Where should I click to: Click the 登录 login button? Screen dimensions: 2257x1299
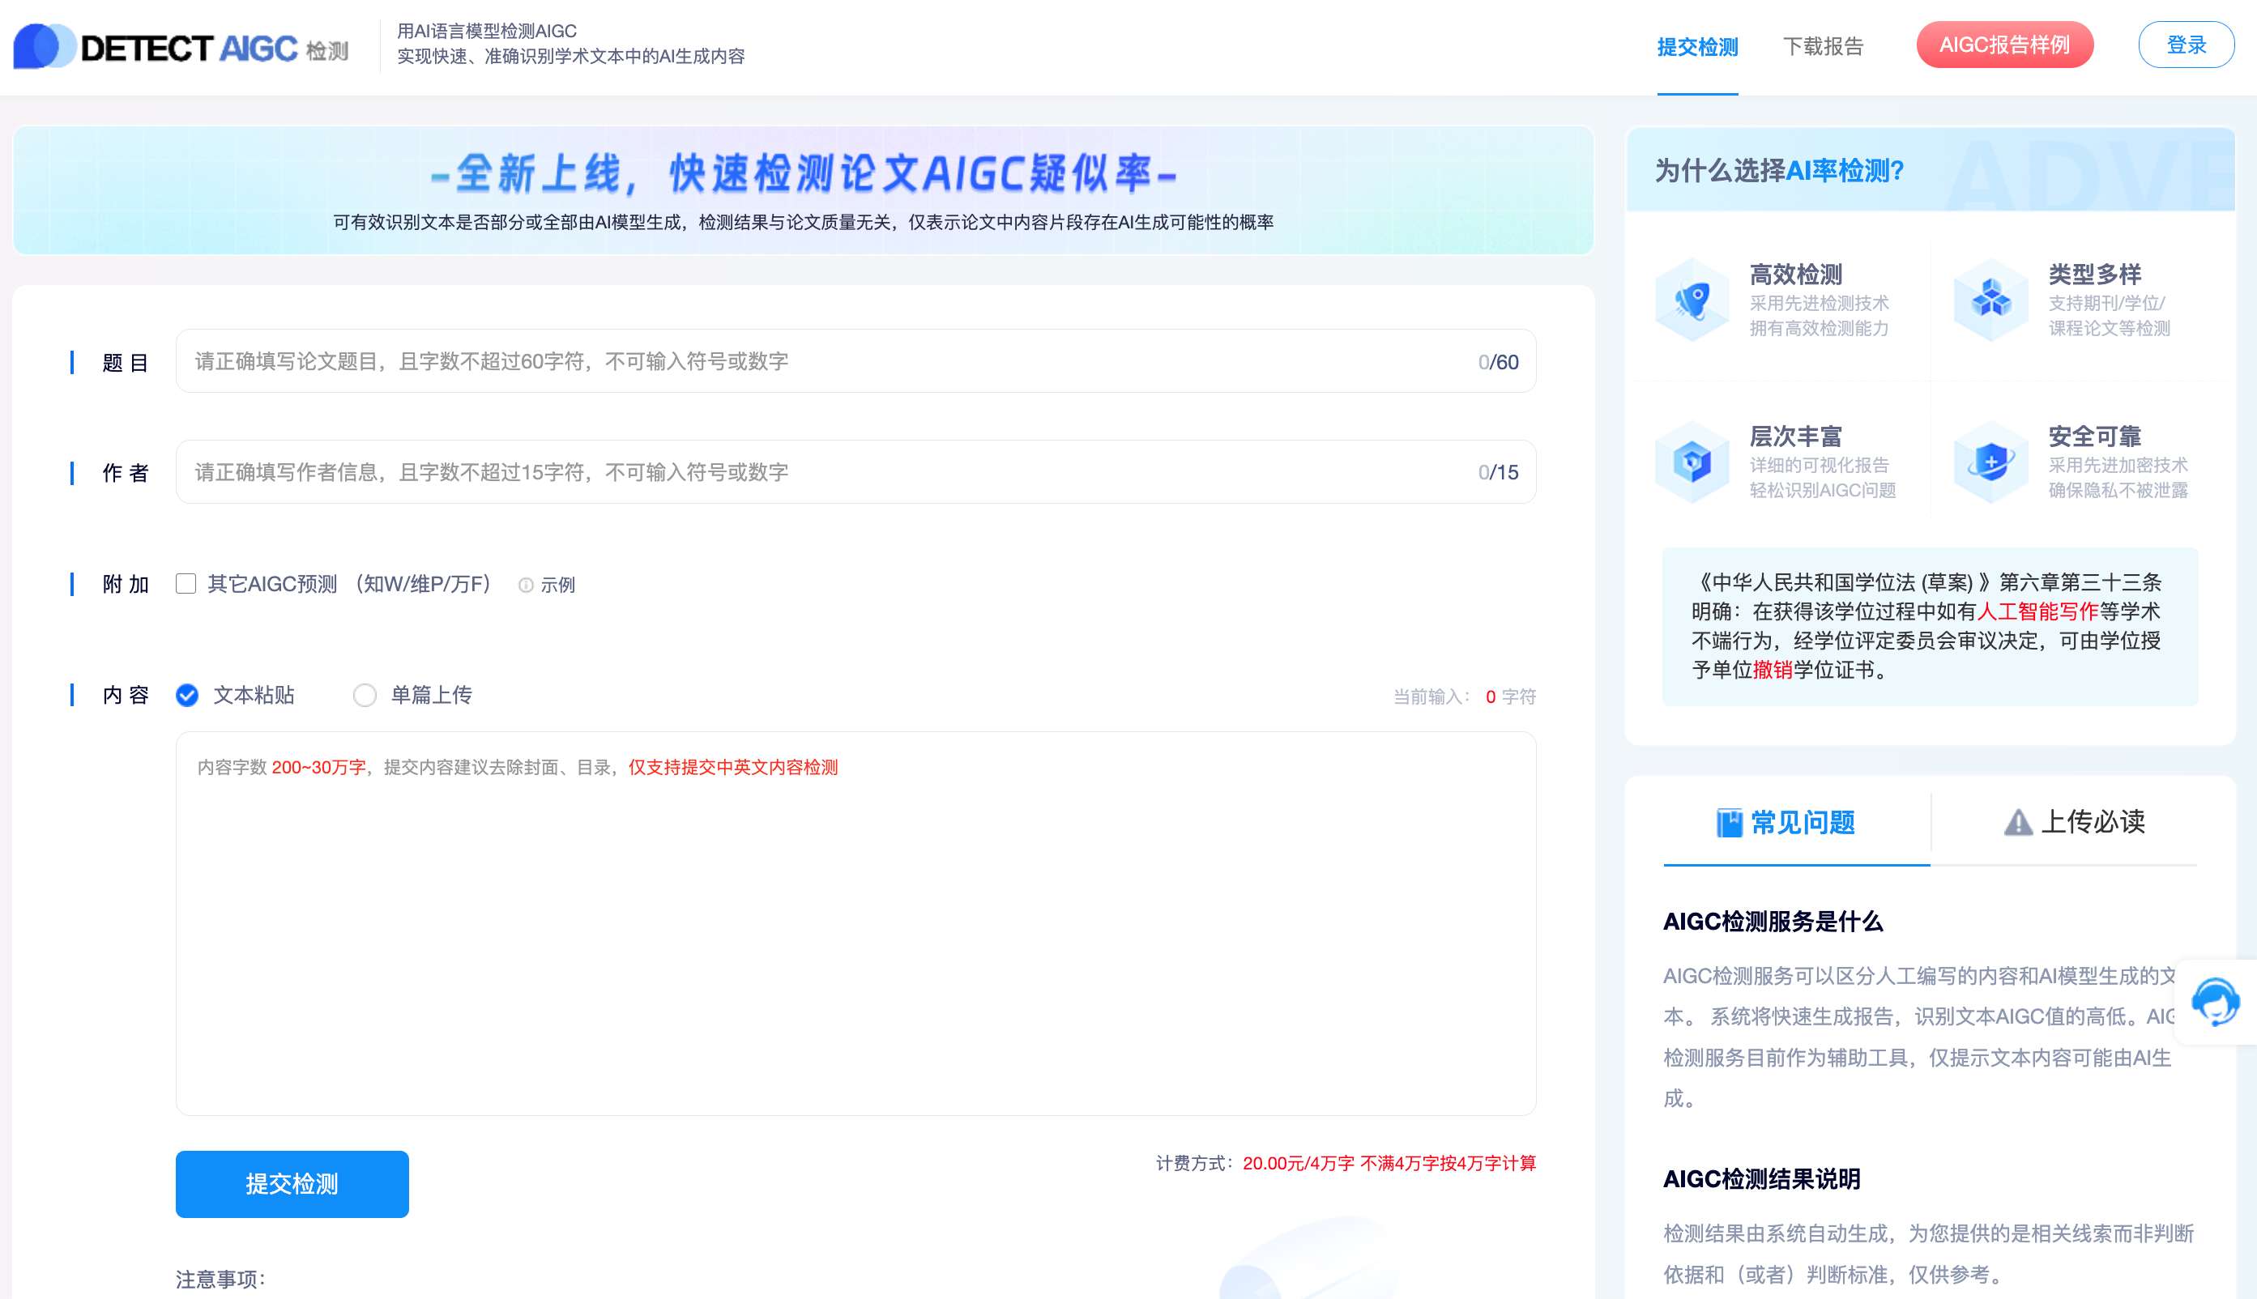(x=2186, y=45)
